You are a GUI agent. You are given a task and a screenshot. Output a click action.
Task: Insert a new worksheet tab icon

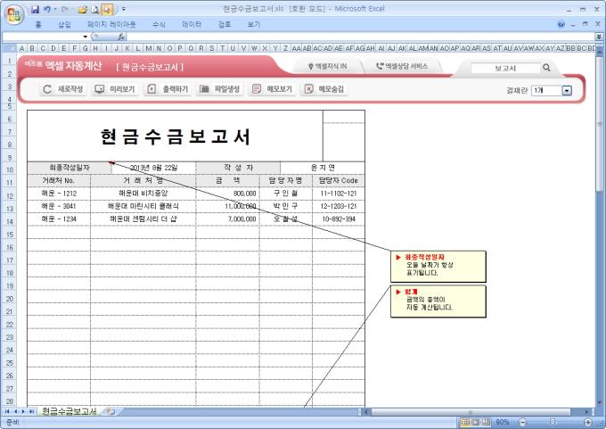(111, 411)
